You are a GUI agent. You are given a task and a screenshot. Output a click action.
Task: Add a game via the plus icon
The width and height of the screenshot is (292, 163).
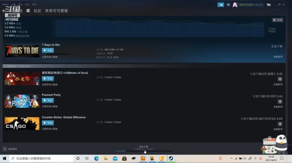[x=5, y=149]
